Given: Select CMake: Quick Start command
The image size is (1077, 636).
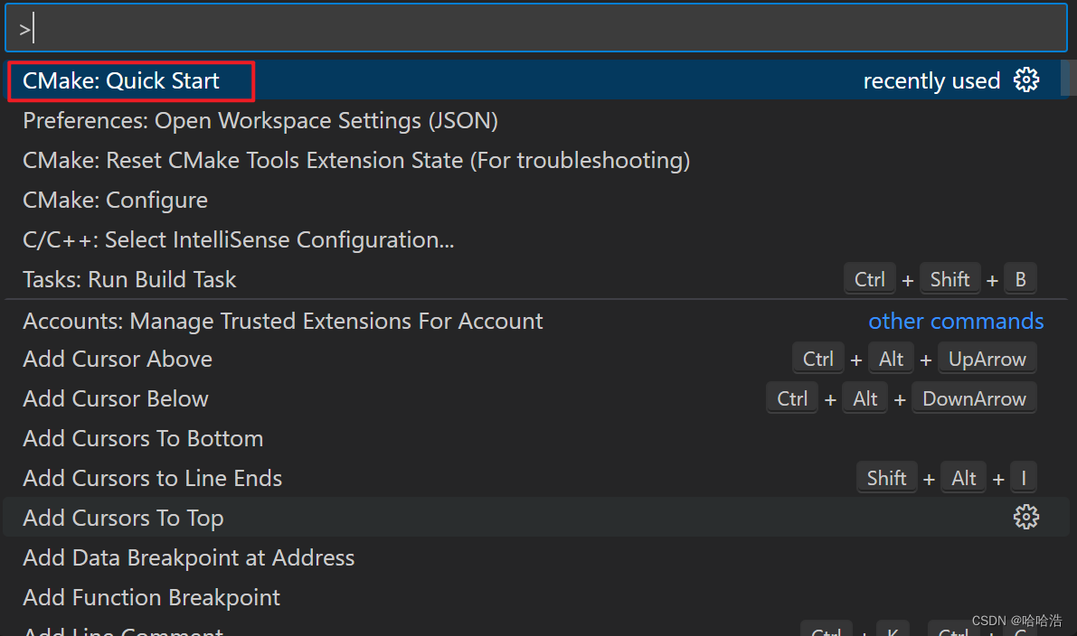Looking at the screenshot, I should click(x=127, y=80).
